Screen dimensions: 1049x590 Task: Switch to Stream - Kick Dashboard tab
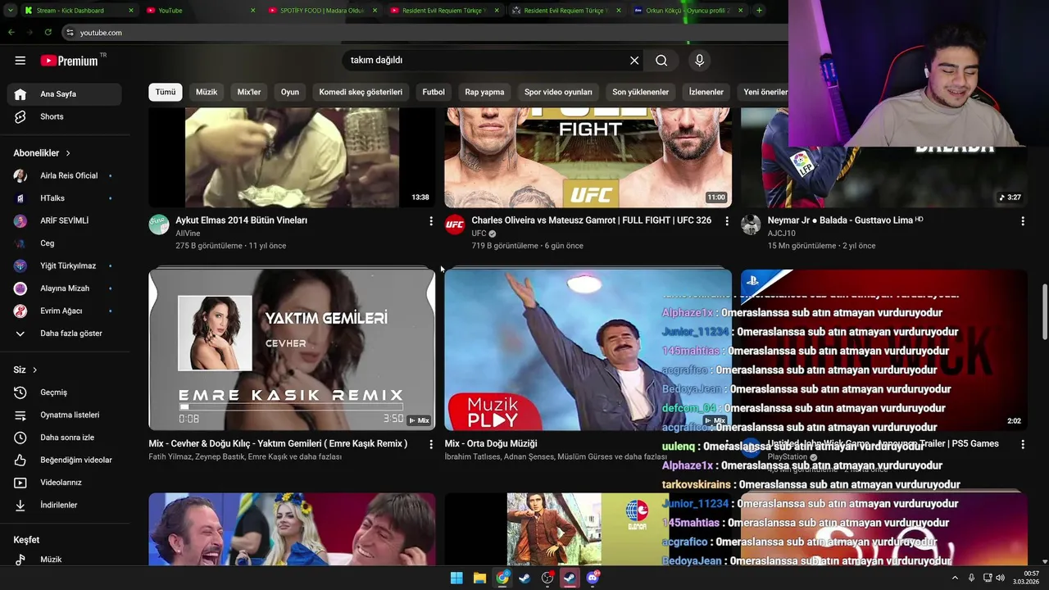[78, 10]
